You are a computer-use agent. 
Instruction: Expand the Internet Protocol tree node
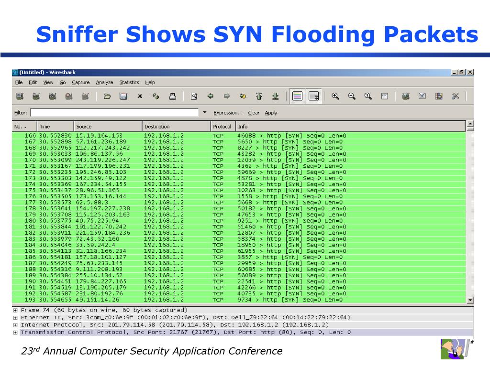pos(15,325)
